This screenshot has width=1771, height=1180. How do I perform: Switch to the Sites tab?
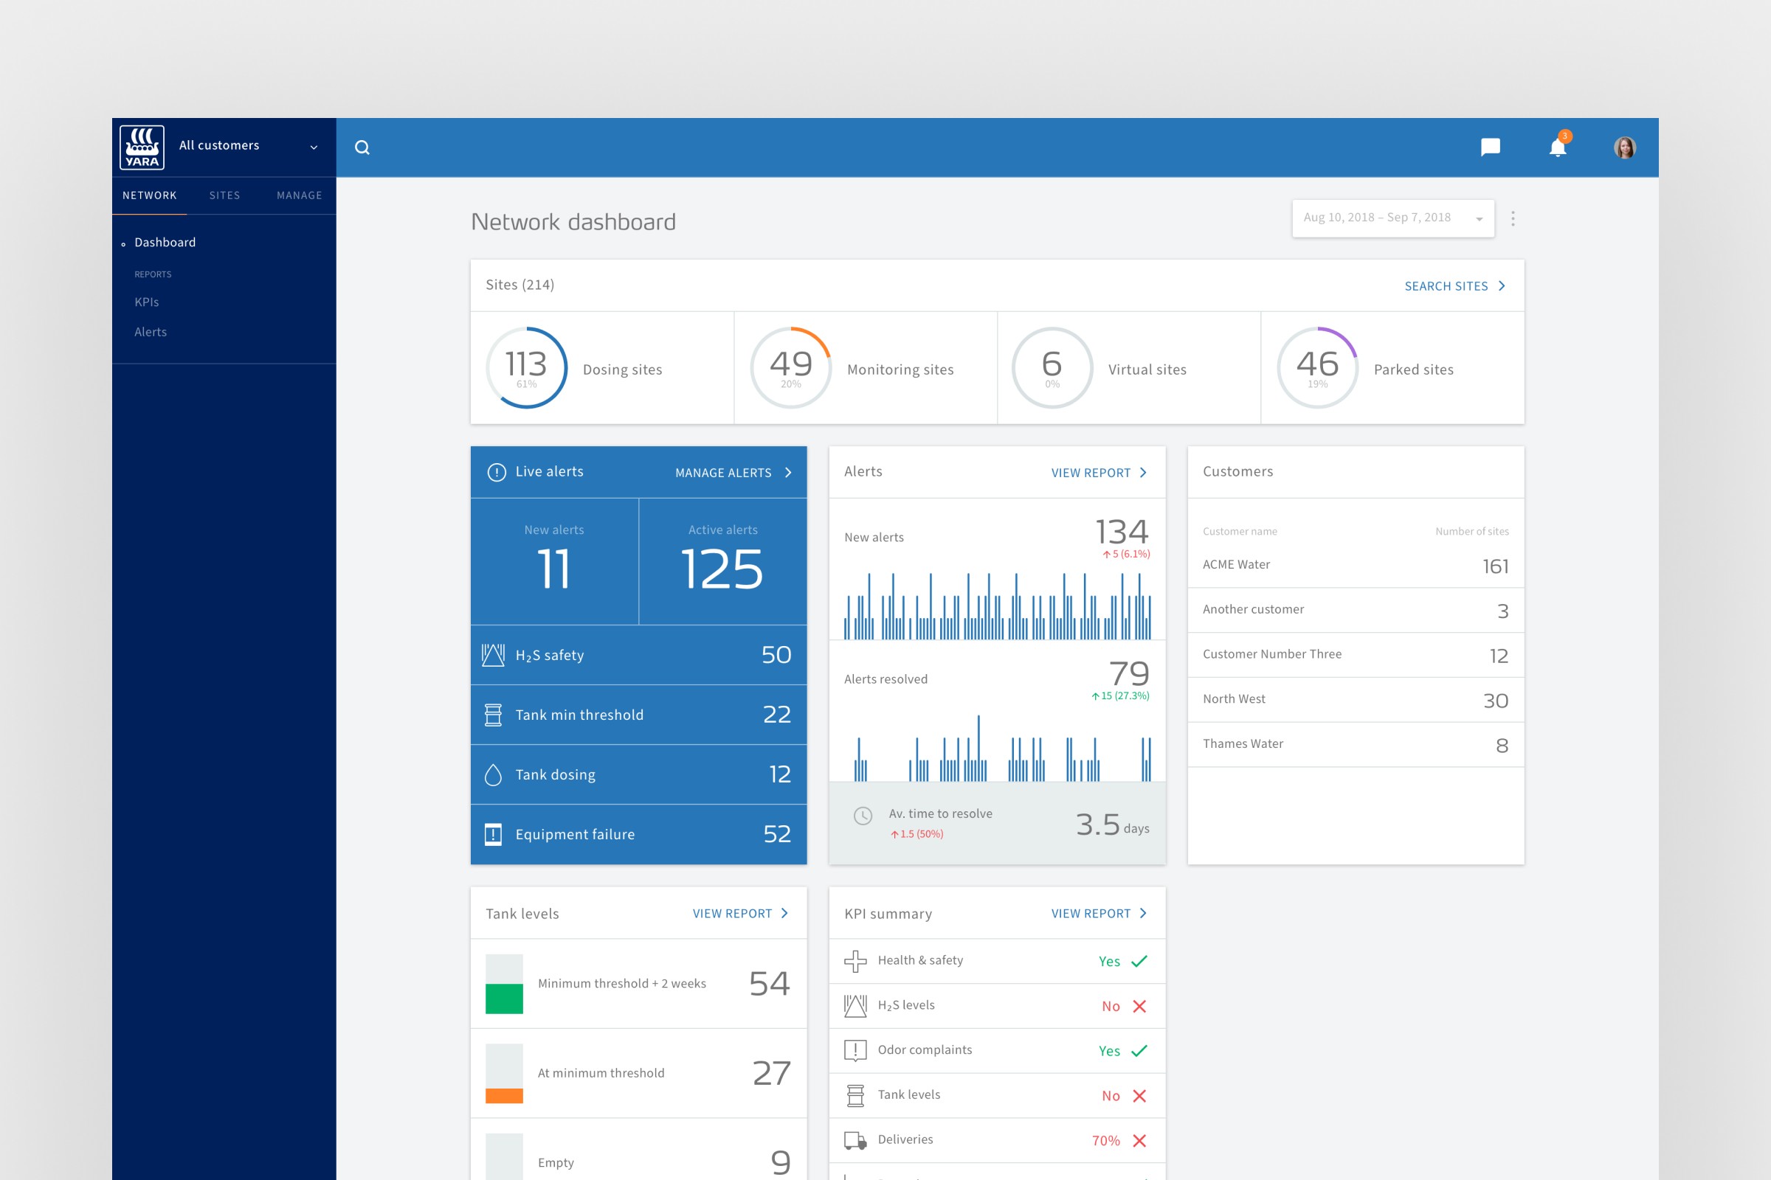pos(224,195)
